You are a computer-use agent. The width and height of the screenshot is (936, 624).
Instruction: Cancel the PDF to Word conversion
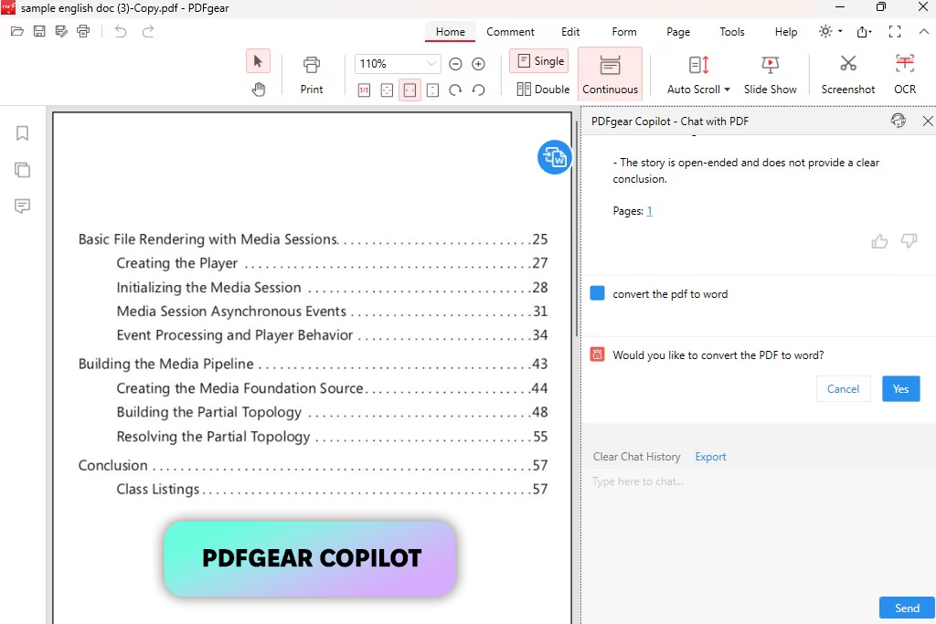tap(843, 389)
